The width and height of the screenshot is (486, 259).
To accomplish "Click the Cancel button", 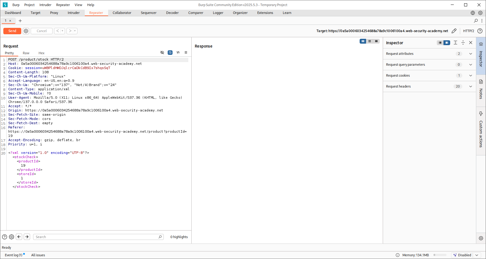I will pyautogui.click(x=42, y=31).
